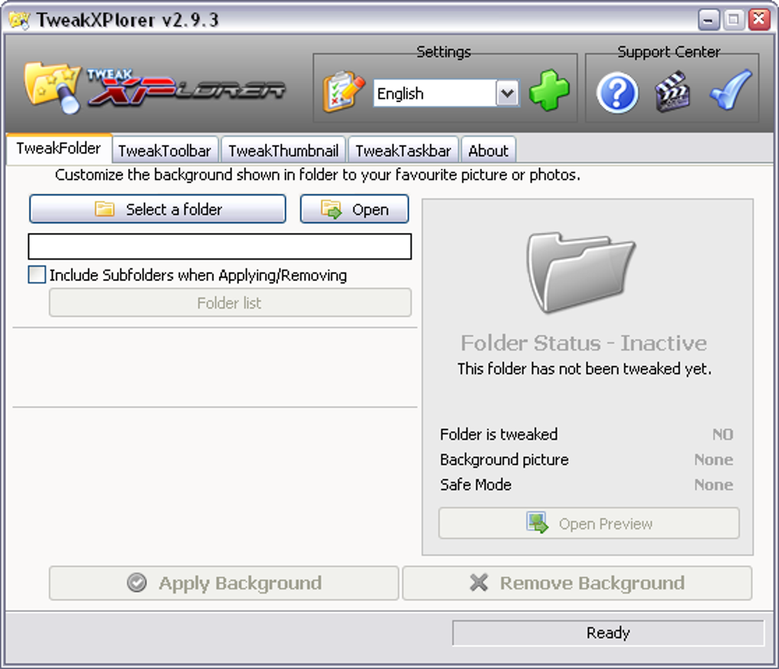Screen dimensions: 779x669
Task: Click the Open Preview control
Action: click(x=587, y=523)
